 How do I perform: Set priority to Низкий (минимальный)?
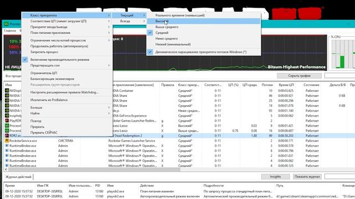pos(204,44)
